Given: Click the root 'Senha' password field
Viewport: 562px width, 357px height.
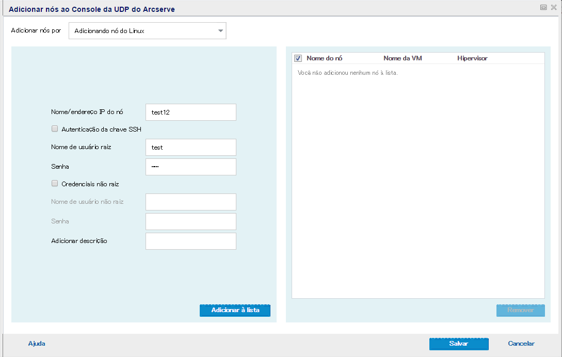Looking at the screenshot, I should [190, 167].
